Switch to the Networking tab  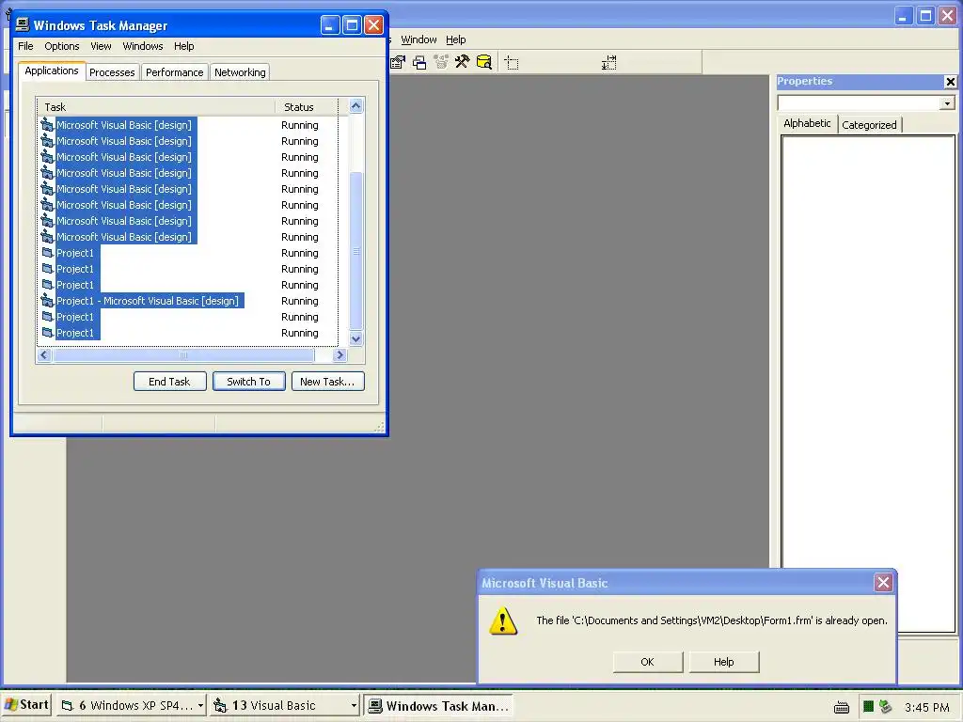[x=240, y=72]
